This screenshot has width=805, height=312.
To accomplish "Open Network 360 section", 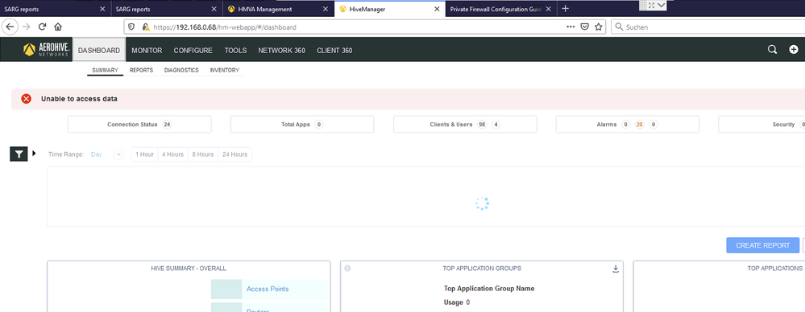I will pos(282,50).
